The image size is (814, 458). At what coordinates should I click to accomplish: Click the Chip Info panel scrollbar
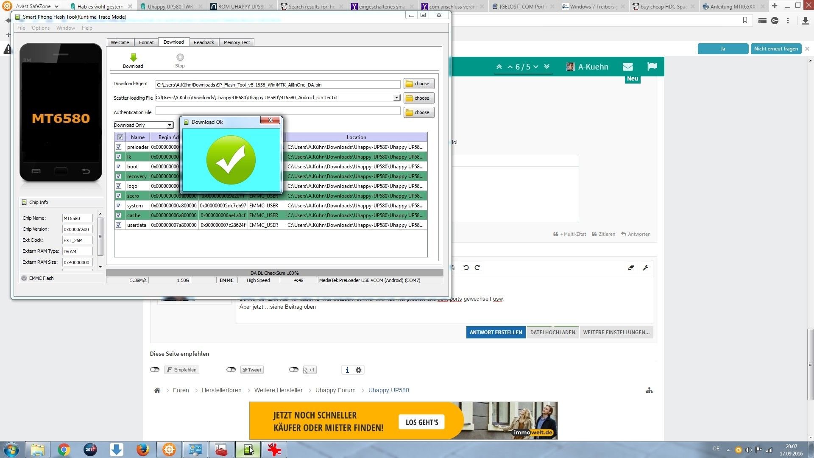pos(100,236)
